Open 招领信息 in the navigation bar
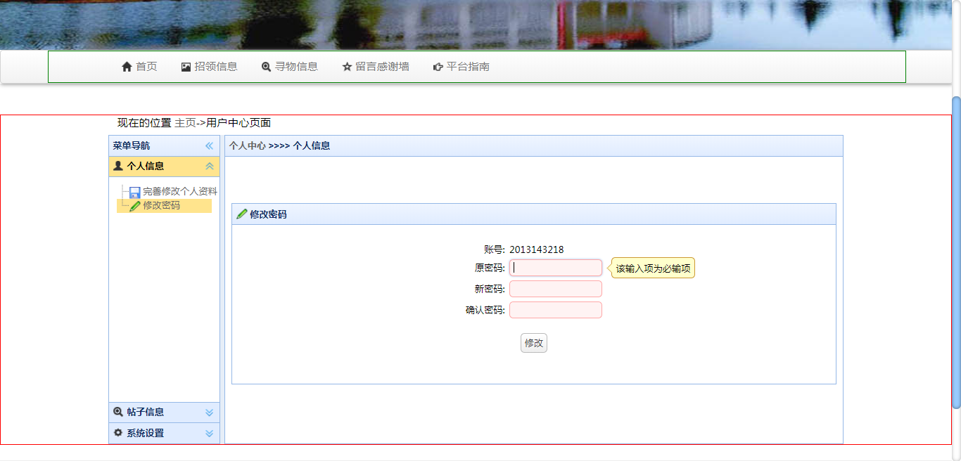This screenshot has height=461, width=961. [x=209, y=67]
